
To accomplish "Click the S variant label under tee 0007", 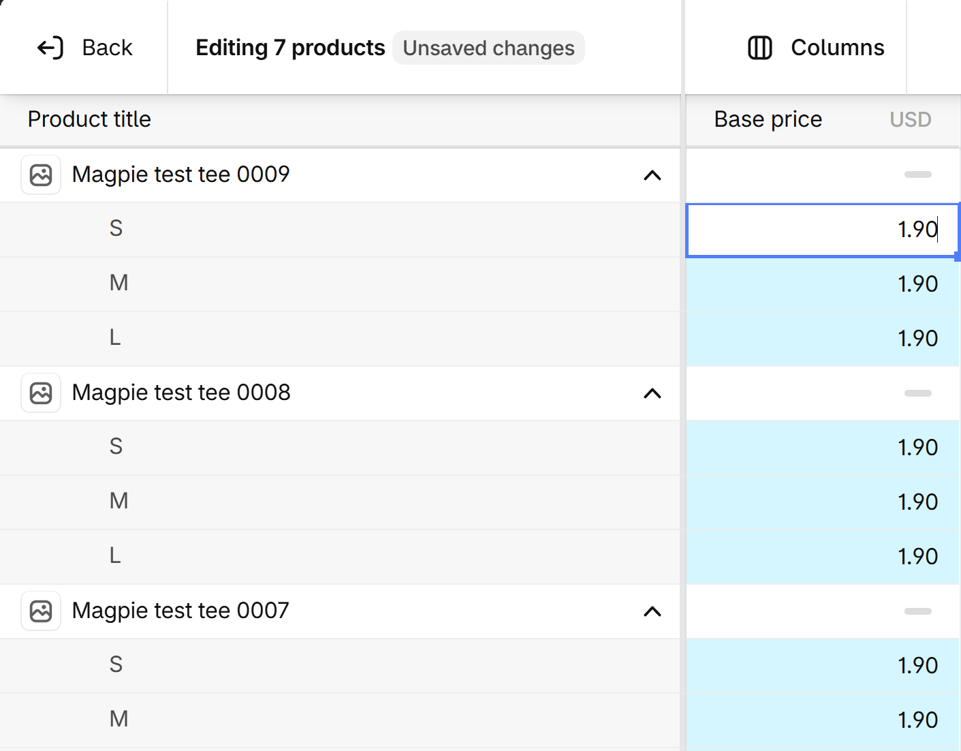I will 116,664.
